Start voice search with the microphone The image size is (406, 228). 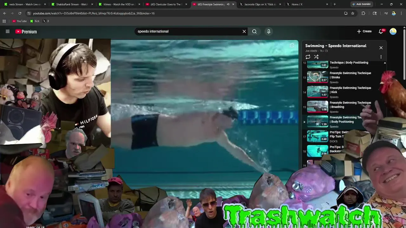coord(269,31)
